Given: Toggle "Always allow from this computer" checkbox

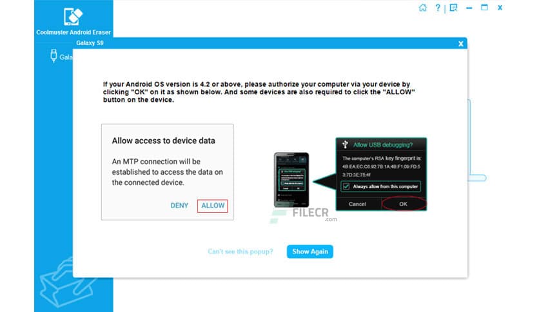Looking at the screenshot, I should (346, 186).
